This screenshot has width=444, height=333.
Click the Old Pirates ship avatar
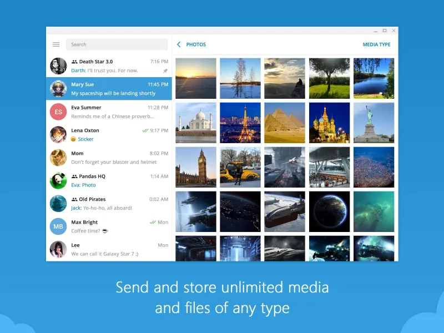[x=58, y=203]
